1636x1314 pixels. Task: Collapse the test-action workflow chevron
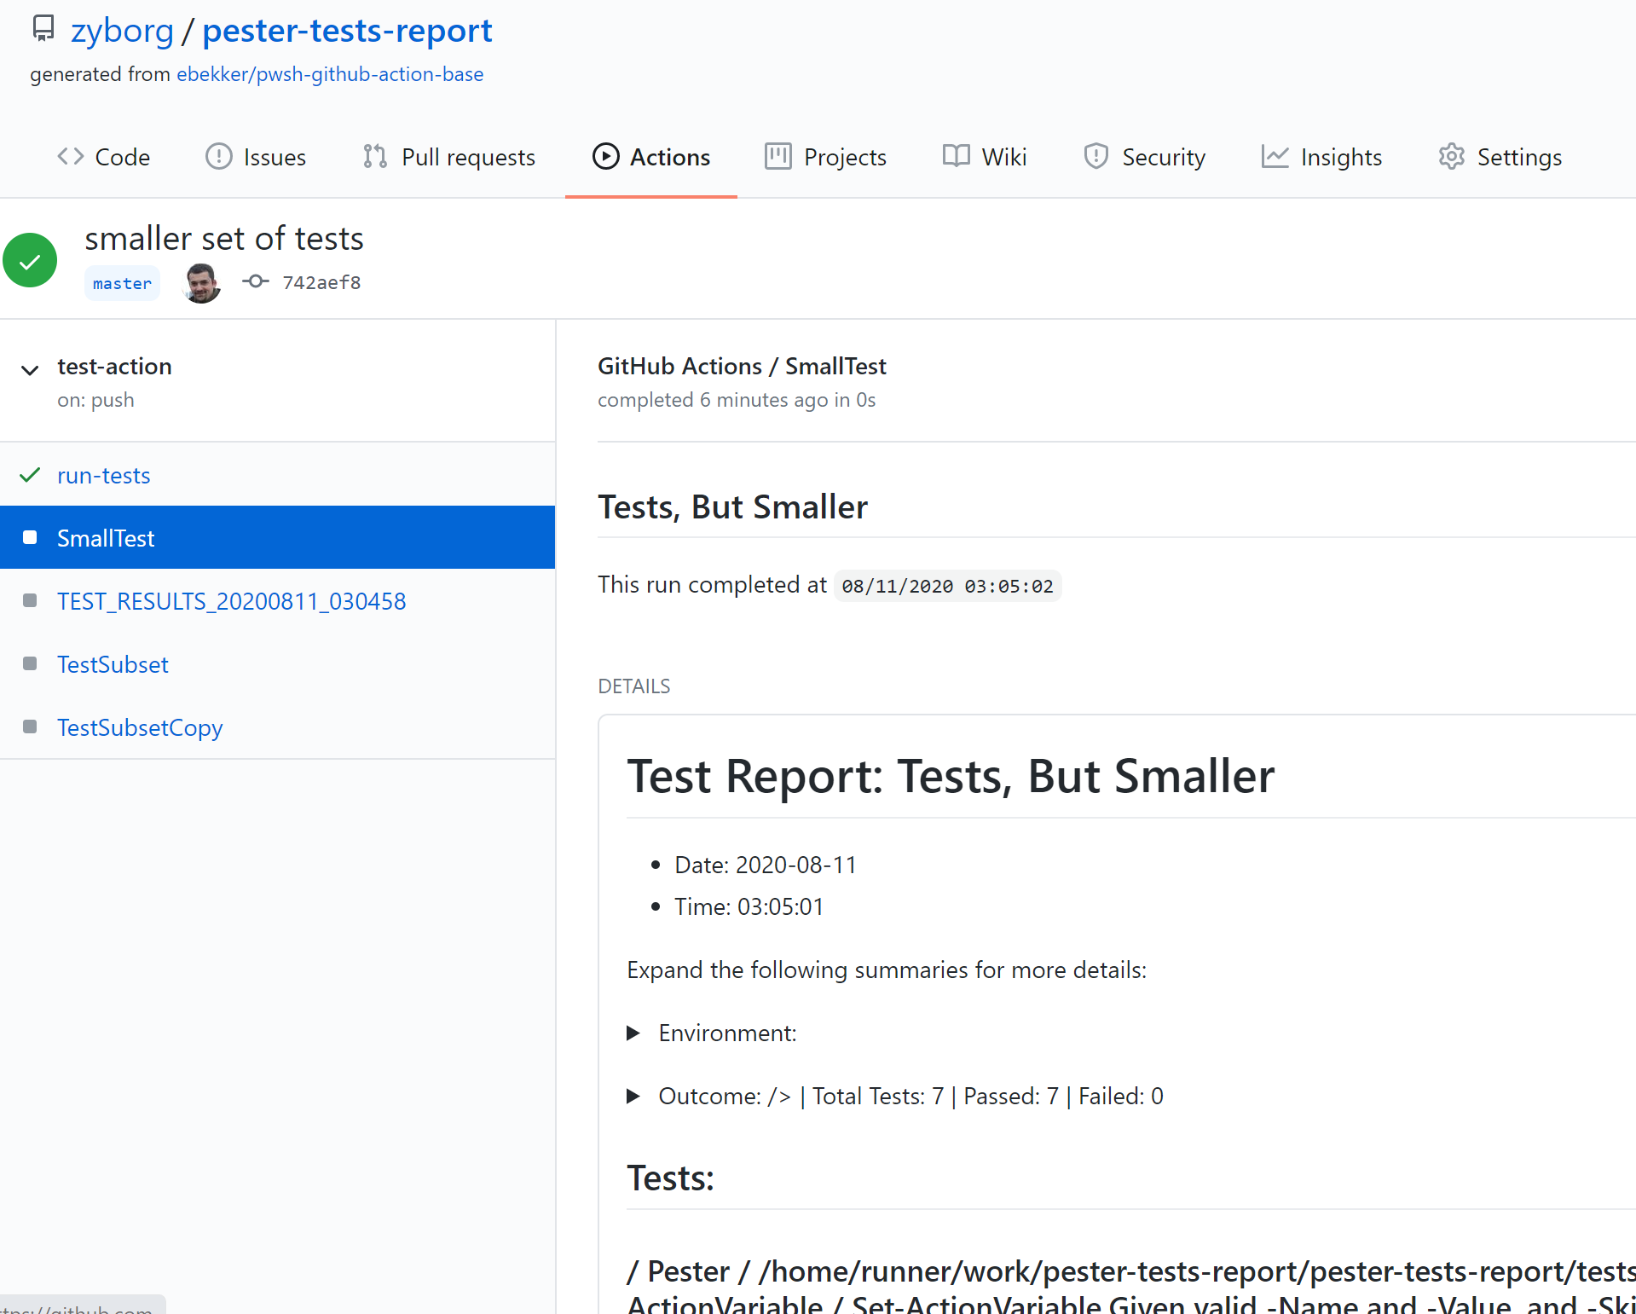(30, 370)
